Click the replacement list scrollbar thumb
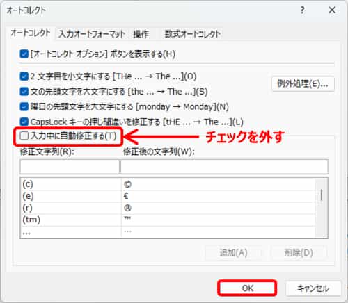 point(322,195)
